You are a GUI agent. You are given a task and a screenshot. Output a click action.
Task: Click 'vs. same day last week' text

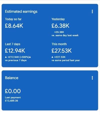[65, 35]
